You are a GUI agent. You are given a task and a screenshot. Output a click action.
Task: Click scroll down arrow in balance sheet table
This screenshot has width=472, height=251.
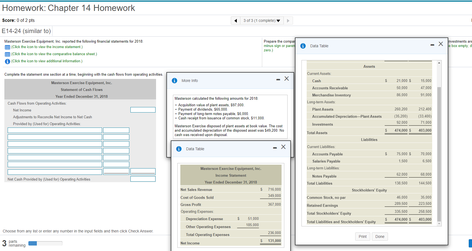coord(439,224)
